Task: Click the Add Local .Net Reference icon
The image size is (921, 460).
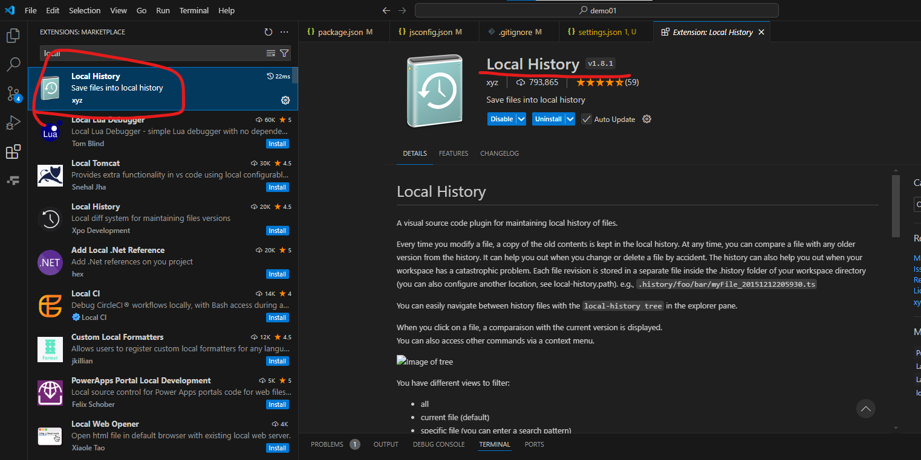Action: click(50, 262)
